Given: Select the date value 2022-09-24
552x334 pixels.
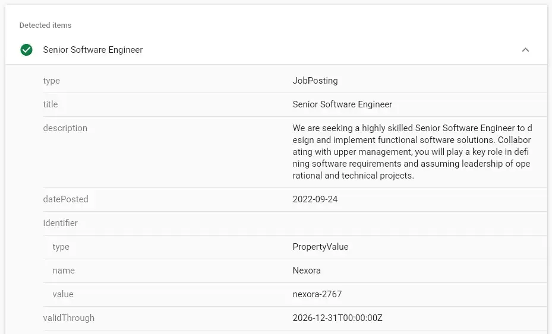Looking at the screenshot, I should click(x=315, y=199).
